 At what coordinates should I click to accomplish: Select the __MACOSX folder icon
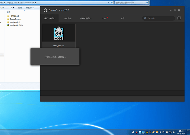point(8,16)
